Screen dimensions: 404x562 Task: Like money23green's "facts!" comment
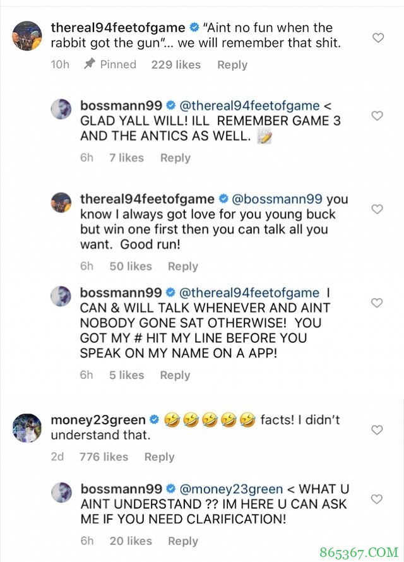(x=377, y=430)
